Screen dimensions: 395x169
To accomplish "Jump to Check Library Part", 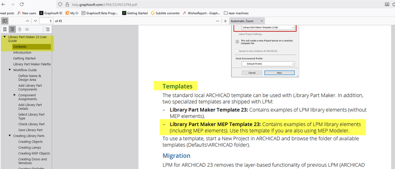I will click(x=31, y=124).
